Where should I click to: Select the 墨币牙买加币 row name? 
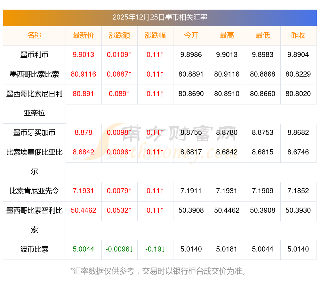click(34, 133)
